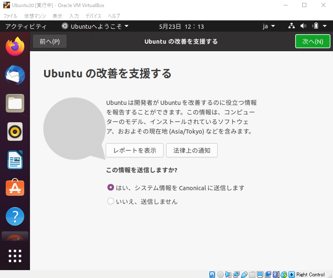
Task: Click the 'Right Control' host key label
Action: click(310, 275)
